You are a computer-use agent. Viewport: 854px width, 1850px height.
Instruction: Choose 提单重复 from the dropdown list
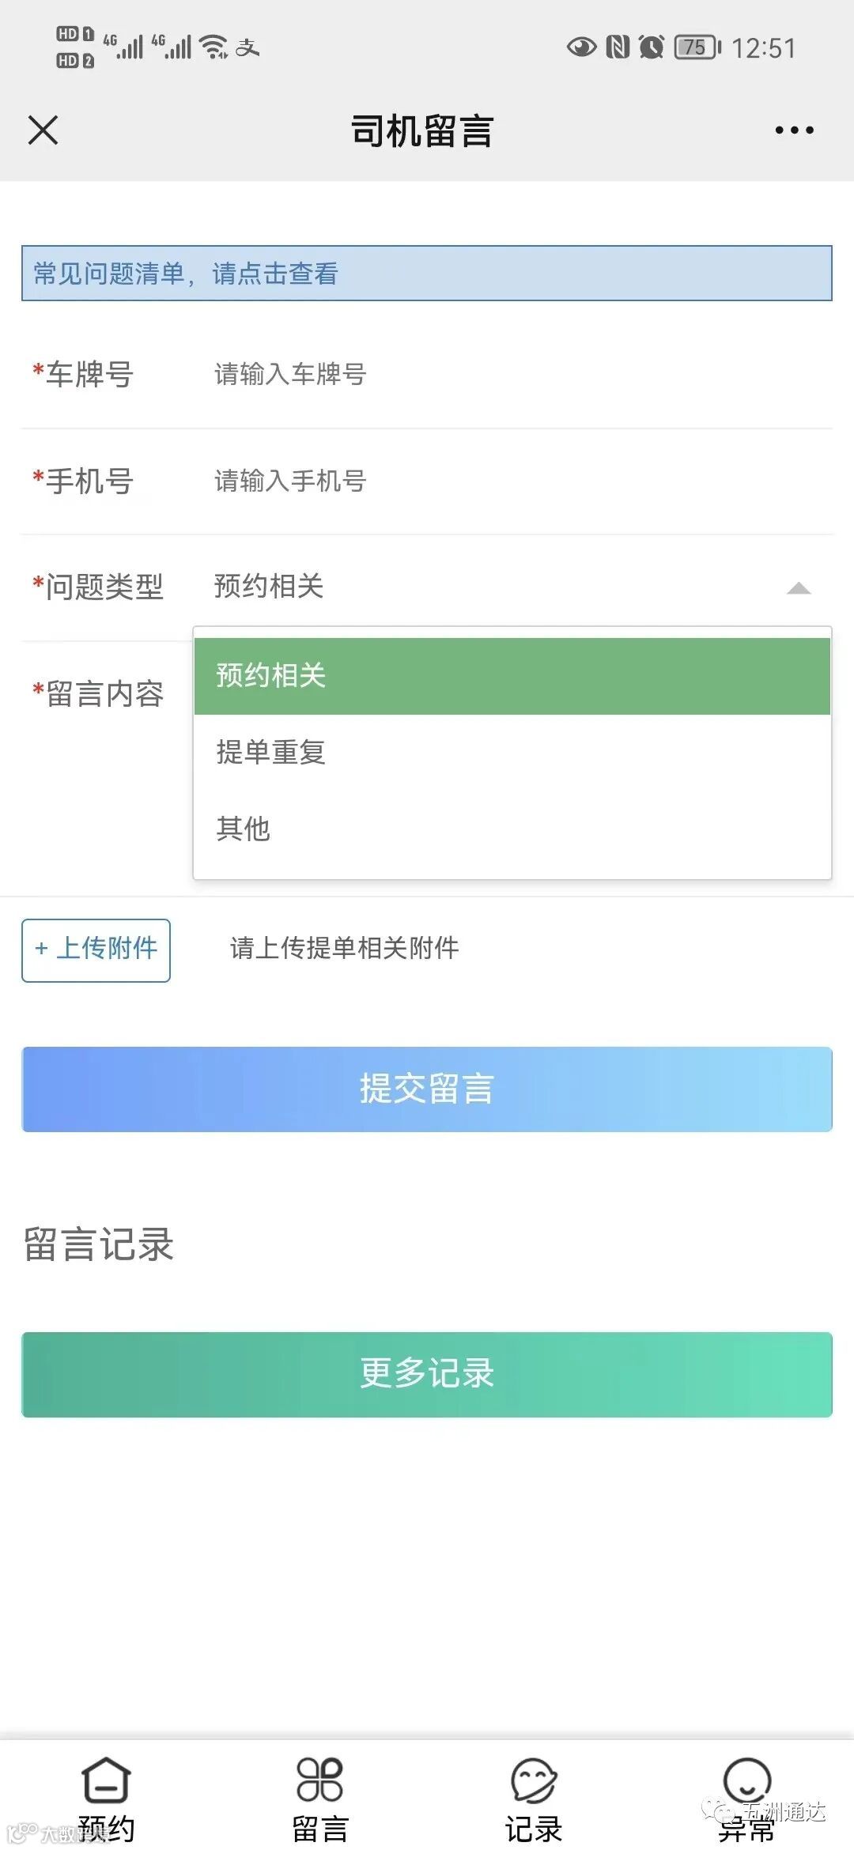coord(512,752)
